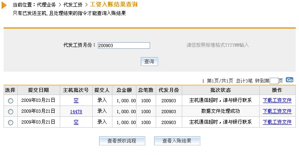Screen dimensions: 299x155
Task: Click the hint 请您按照标准格式YYYYMM输入
Action: tap(218, 45)
